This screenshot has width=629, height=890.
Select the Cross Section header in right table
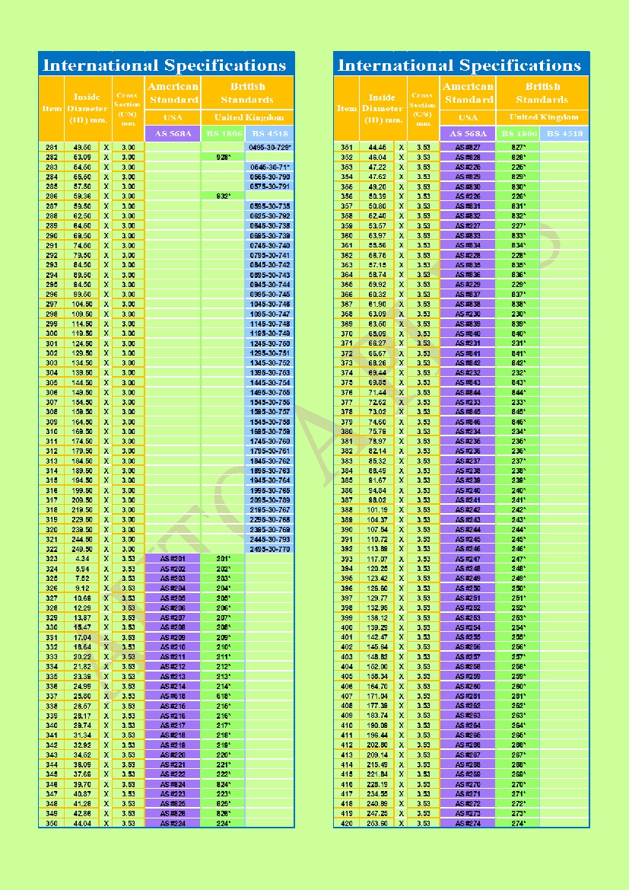[x=423, y=108]
